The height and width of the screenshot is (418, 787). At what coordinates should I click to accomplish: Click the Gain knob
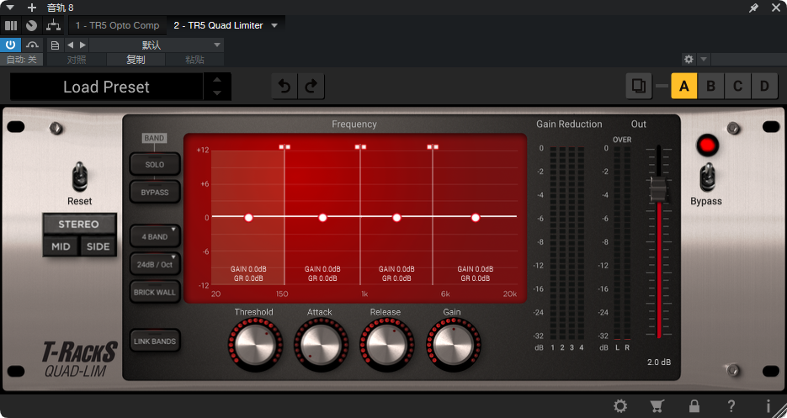pyautogui.click(x=453, y=344)
